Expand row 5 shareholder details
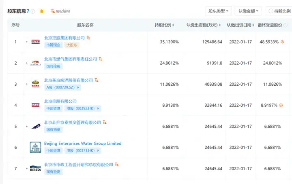The height and width of the screenshot is (184, 292). pyautogui.click(x=27, y=127)
